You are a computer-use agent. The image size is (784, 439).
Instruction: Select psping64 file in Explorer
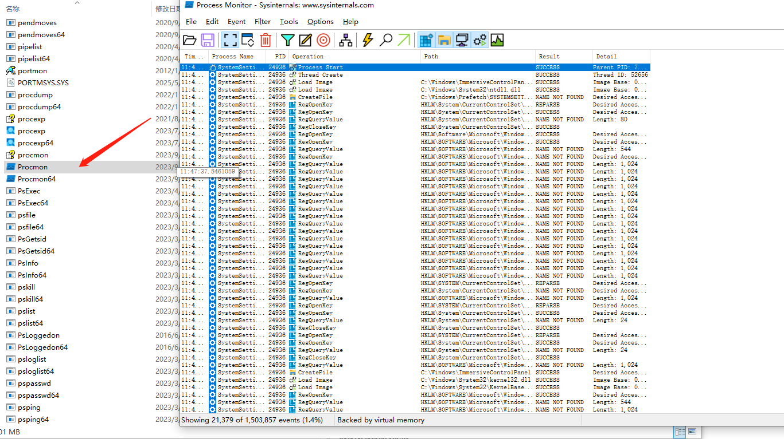coord(33,420)
